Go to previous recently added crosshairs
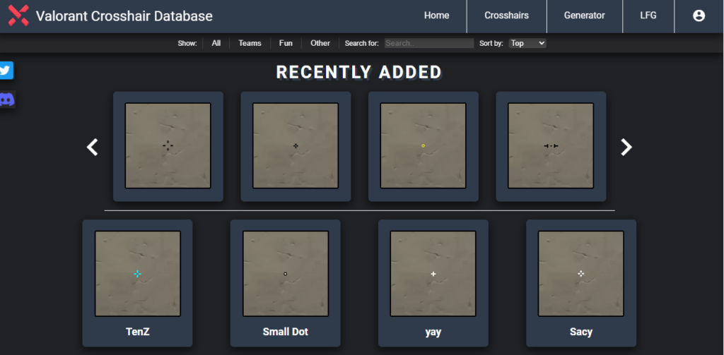This screenshot has width=724, height=355. click(x=92, y=147)
